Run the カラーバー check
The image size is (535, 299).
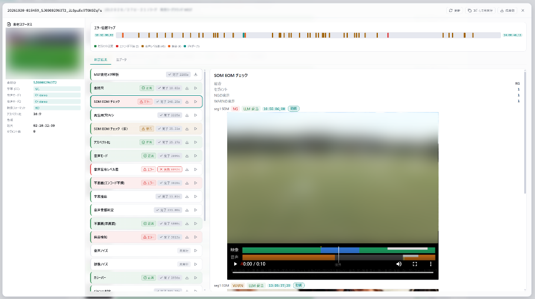pos(196,278)
